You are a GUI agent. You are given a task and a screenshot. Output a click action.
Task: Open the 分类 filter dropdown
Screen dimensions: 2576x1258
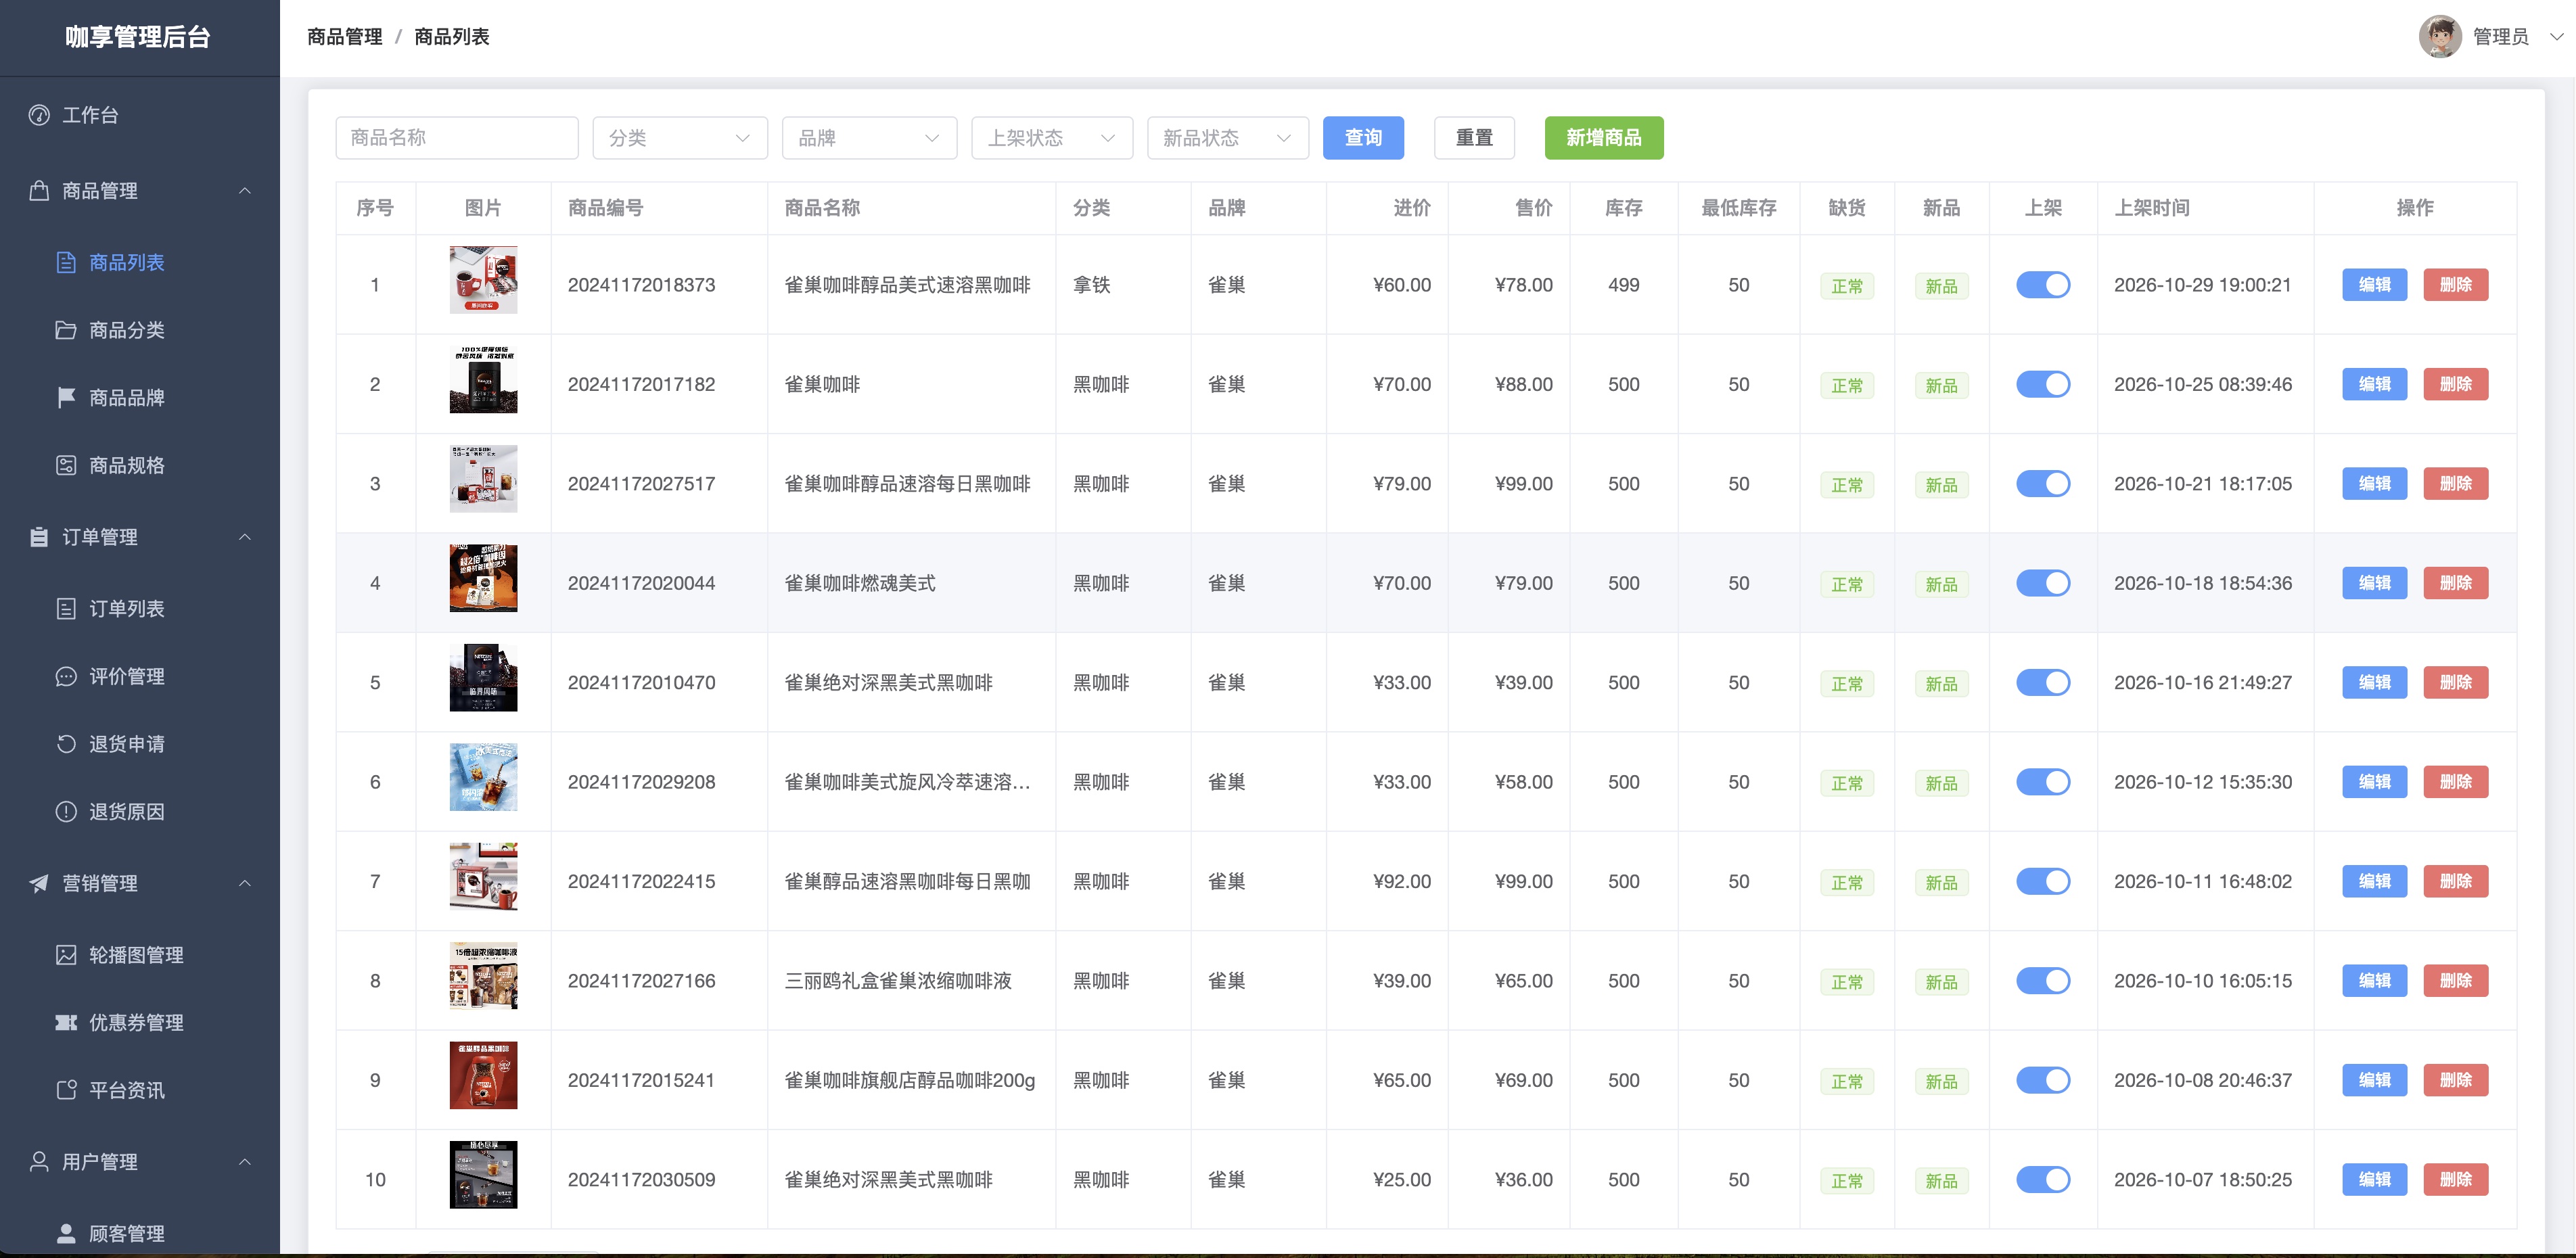pyautogui.click(x=680, y=138)
